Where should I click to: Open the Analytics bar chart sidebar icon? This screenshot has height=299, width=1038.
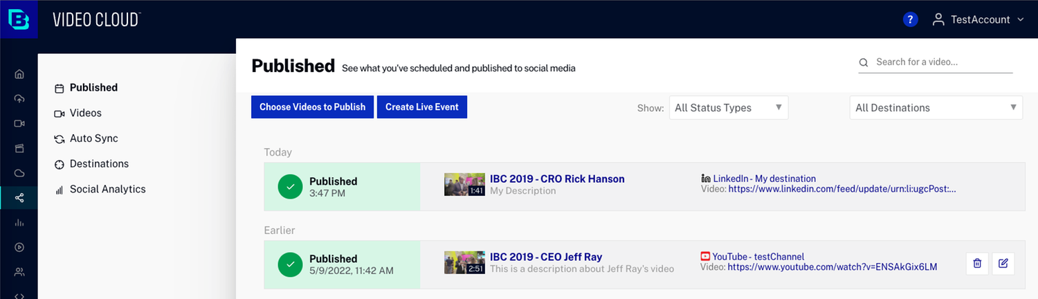19,223
